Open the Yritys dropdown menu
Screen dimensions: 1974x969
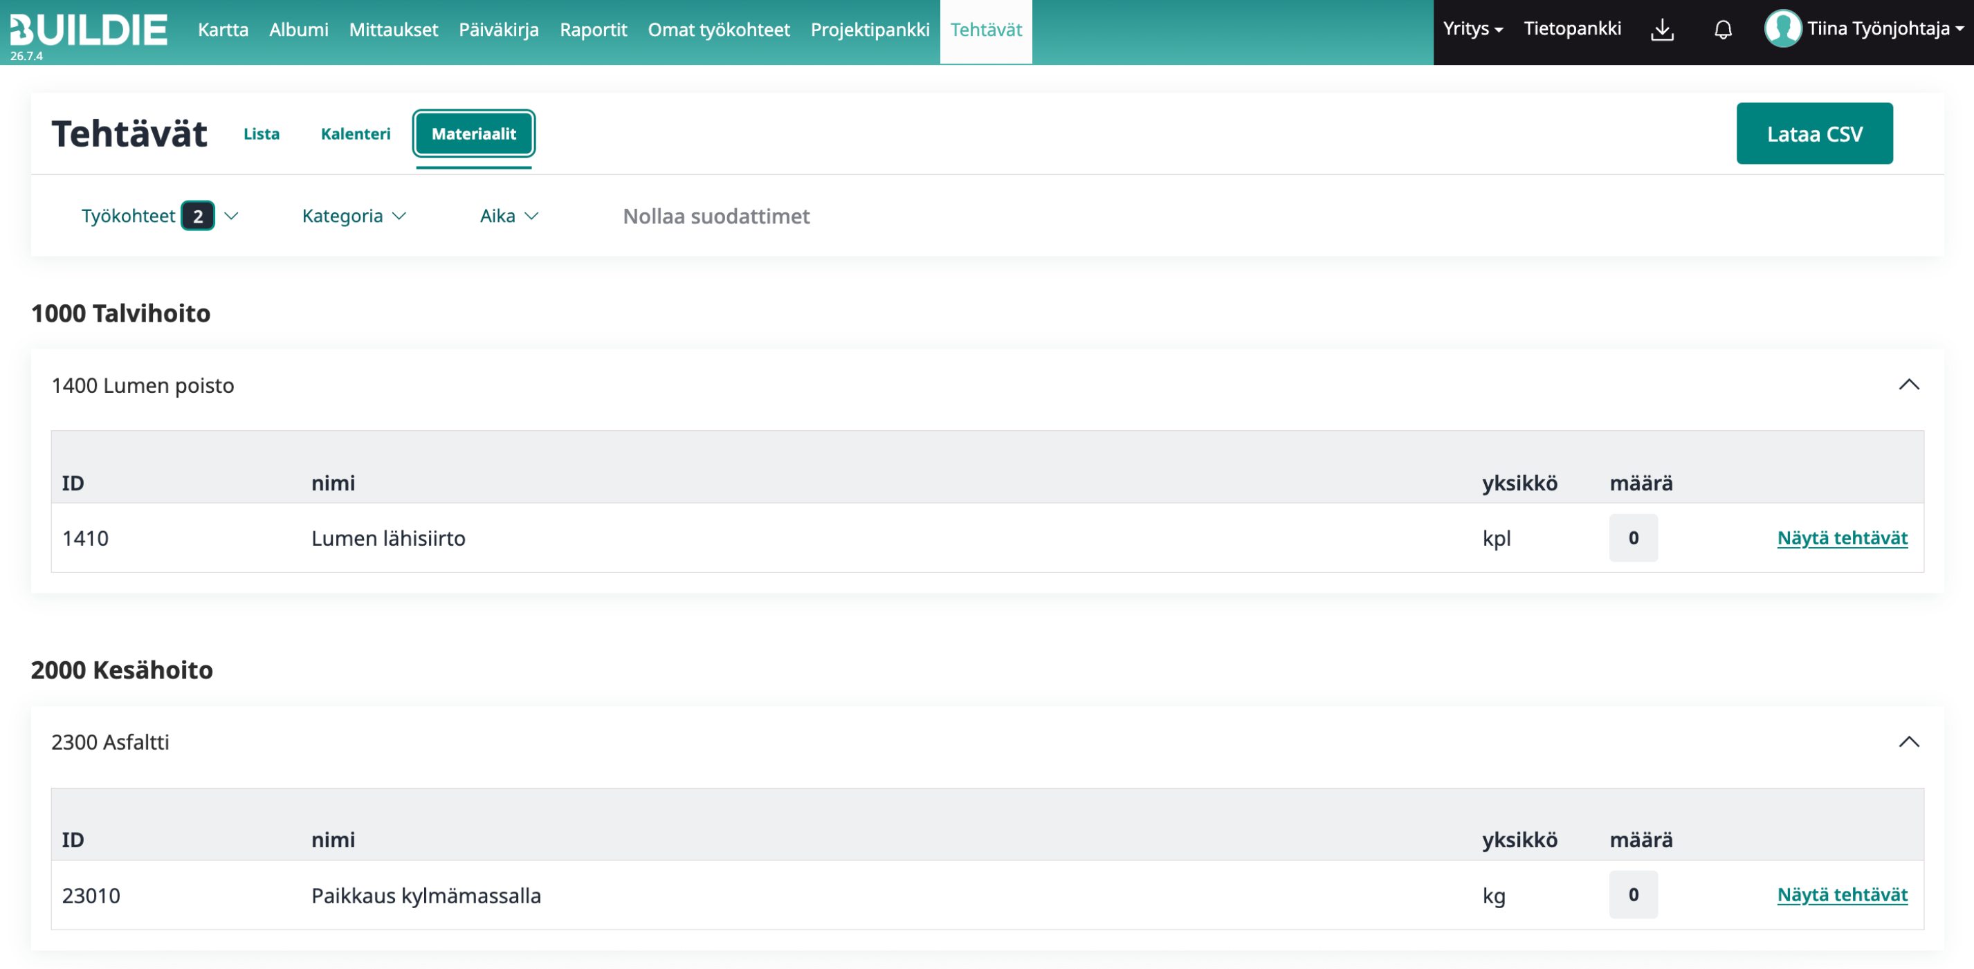click(x=1473, y=29)
